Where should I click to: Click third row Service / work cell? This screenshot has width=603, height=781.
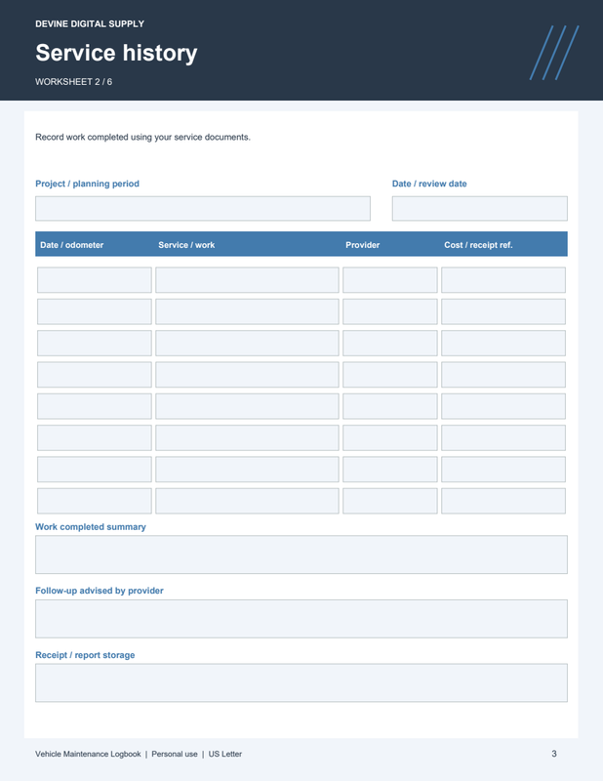(247, 344)
